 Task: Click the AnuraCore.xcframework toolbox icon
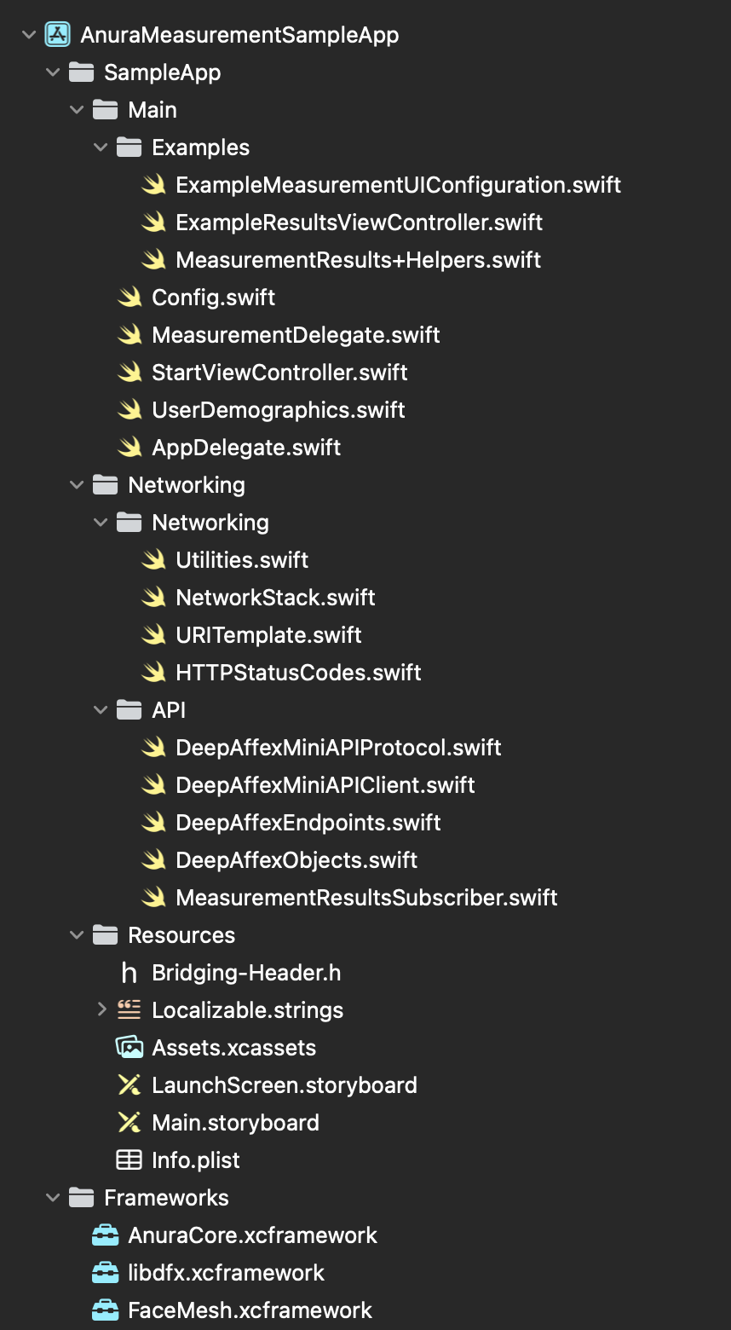click(x=106, y=1235)
